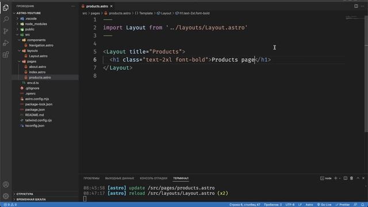The image size is (368, 207).
Task: Click the pages breadcrumb segment
Action: click(x=95, y=13)
